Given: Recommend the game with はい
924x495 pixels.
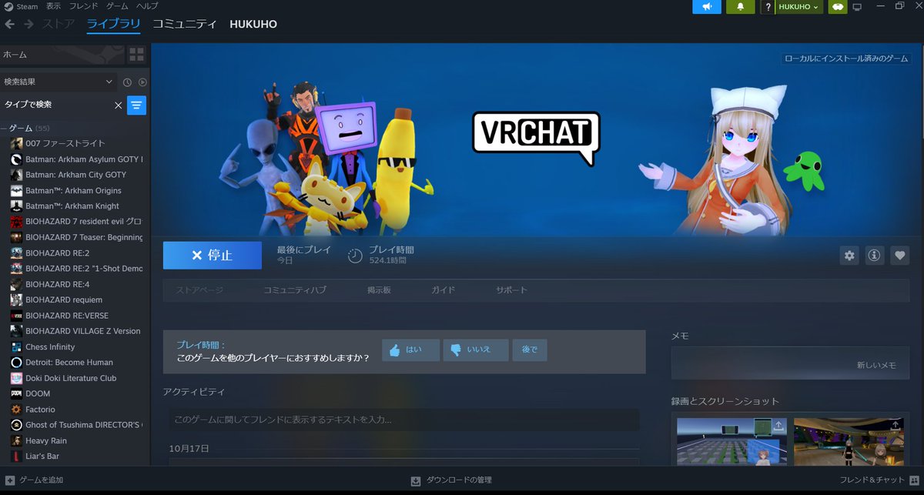Looking at the screenshot, I should [410, 350].
